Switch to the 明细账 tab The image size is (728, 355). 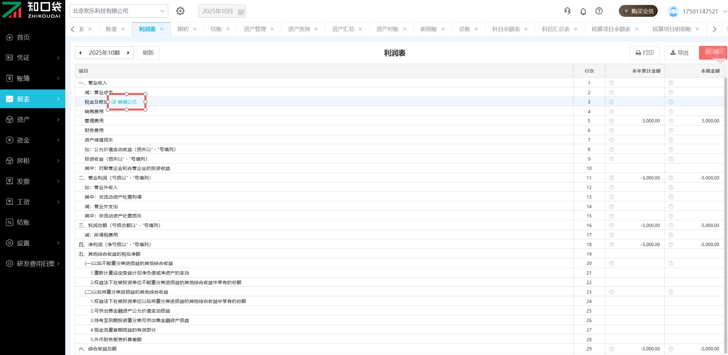(428, 29)
